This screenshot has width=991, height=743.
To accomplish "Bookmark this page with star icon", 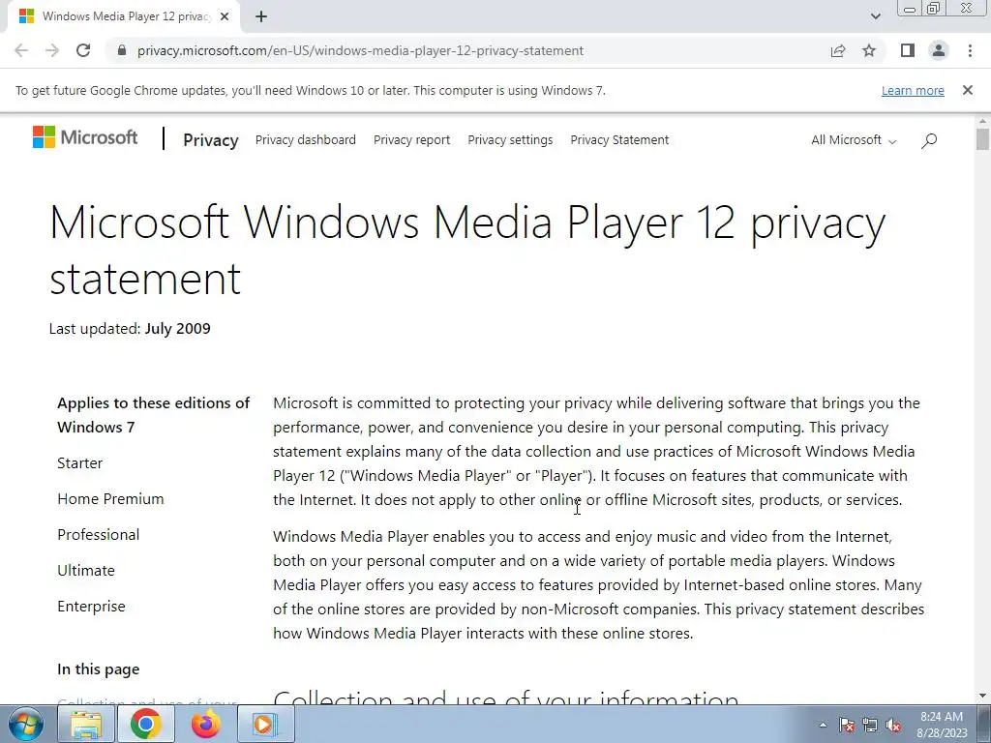I will point(869,50).
